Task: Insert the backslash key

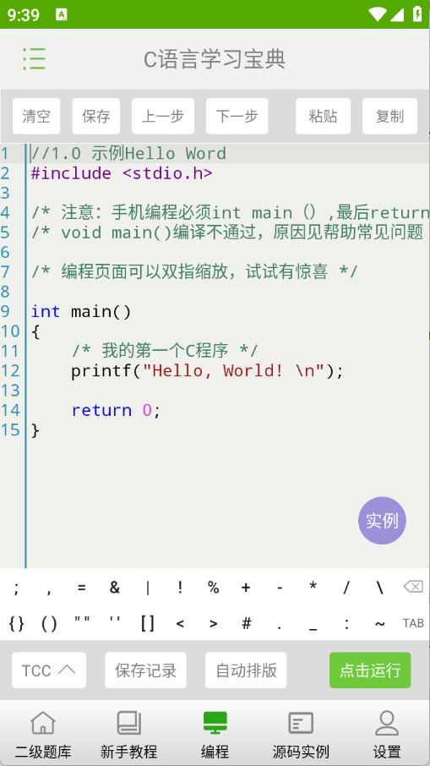Action: pyautogui.click(x=379, y=588)
